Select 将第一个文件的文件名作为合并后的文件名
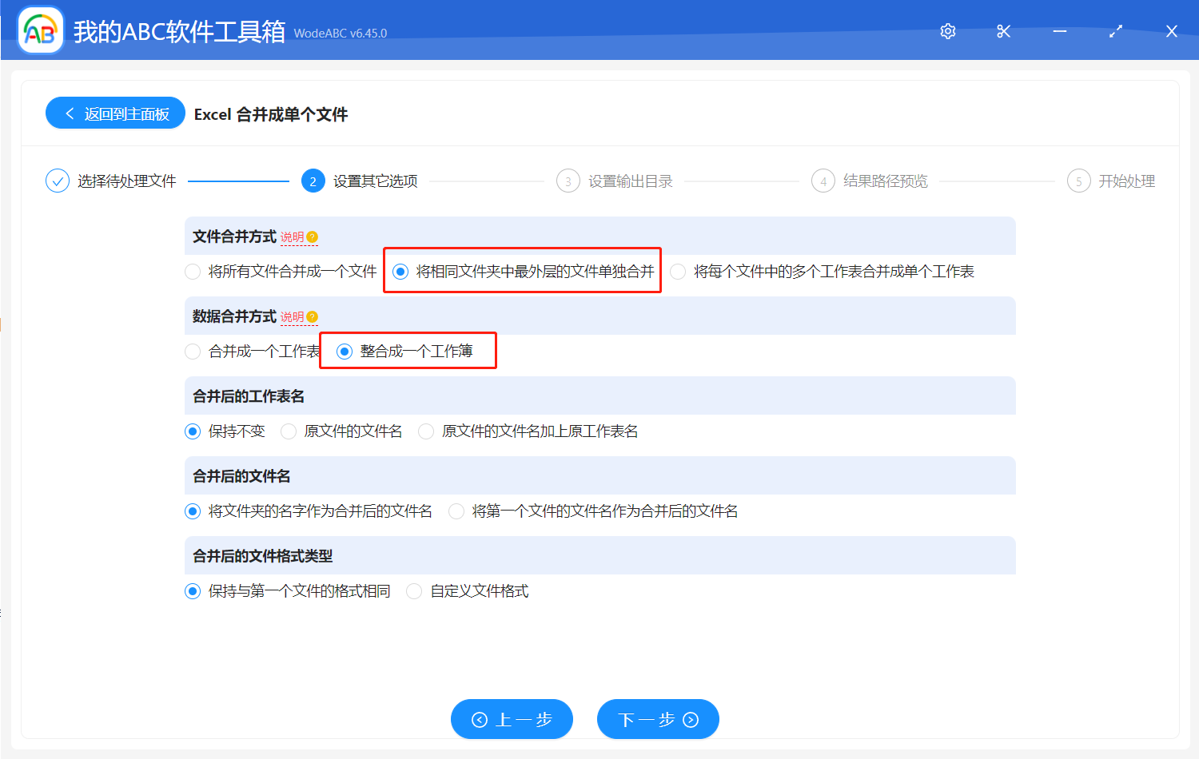The height and width of the screenshot is (759, 1199). pos(456,511)
